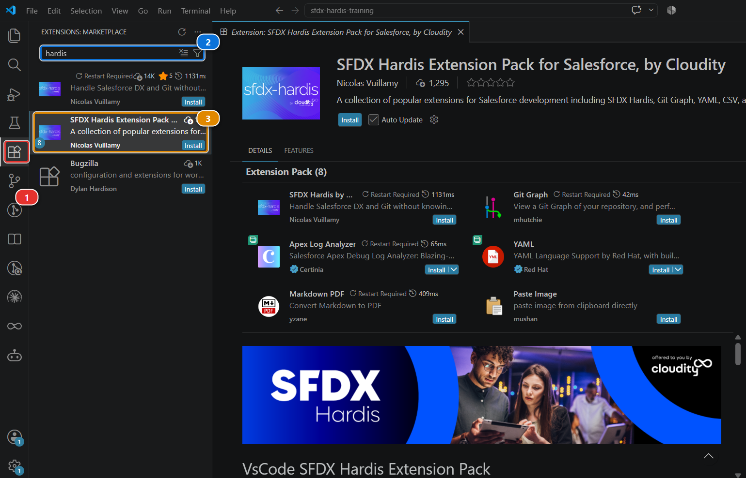Open Source Control view

click(15, 181)
